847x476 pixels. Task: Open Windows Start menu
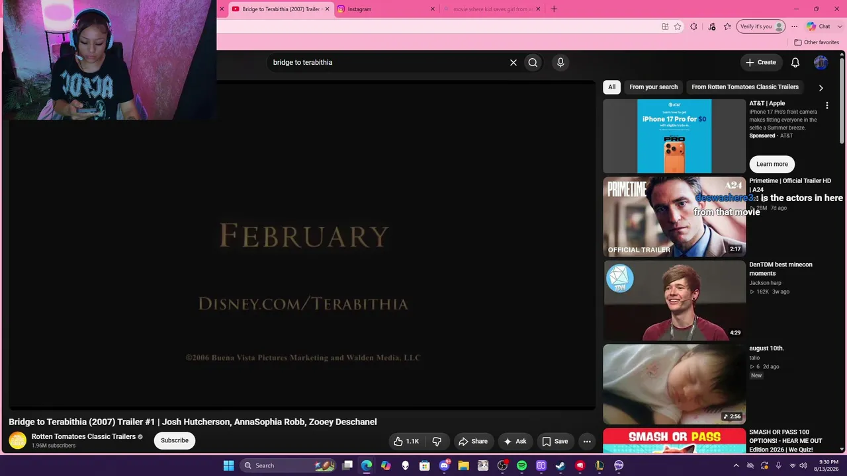[228, 465]
